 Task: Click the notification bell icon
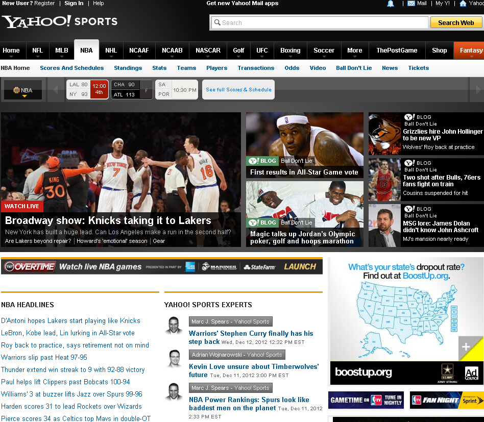click(x=391, y=4)
